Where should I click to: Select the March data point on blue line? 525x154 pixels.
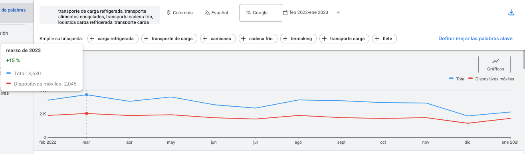87,95
